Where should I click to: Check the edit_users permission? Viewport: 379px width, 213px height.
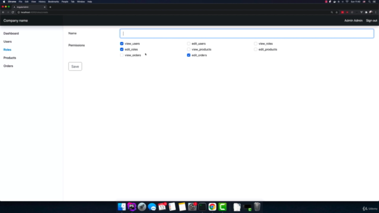188,44
